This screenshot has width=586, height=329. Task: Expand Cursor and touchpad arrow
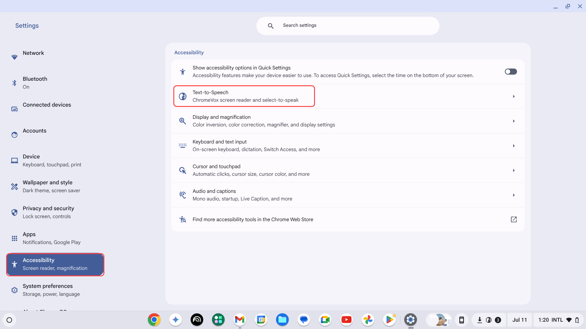[514, 170]
